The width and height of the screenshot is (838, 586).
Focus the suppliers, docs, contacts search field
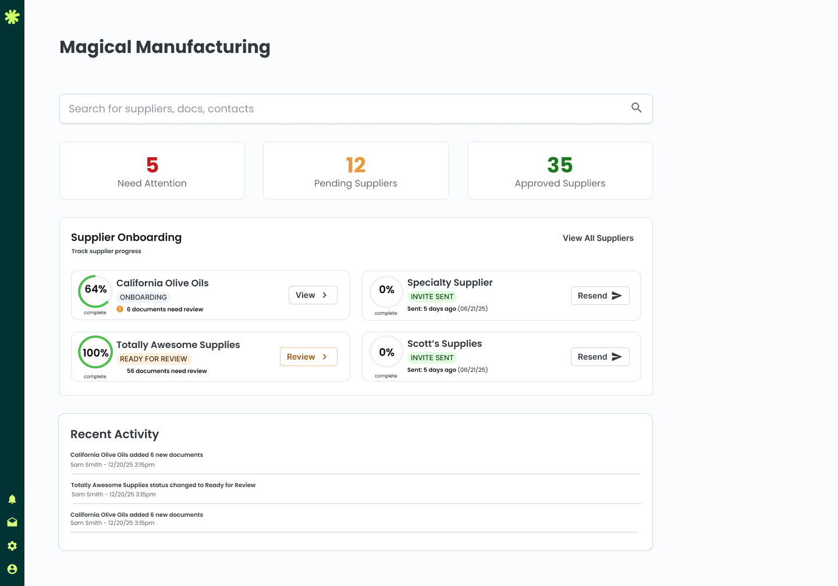[x=343, y=109]
